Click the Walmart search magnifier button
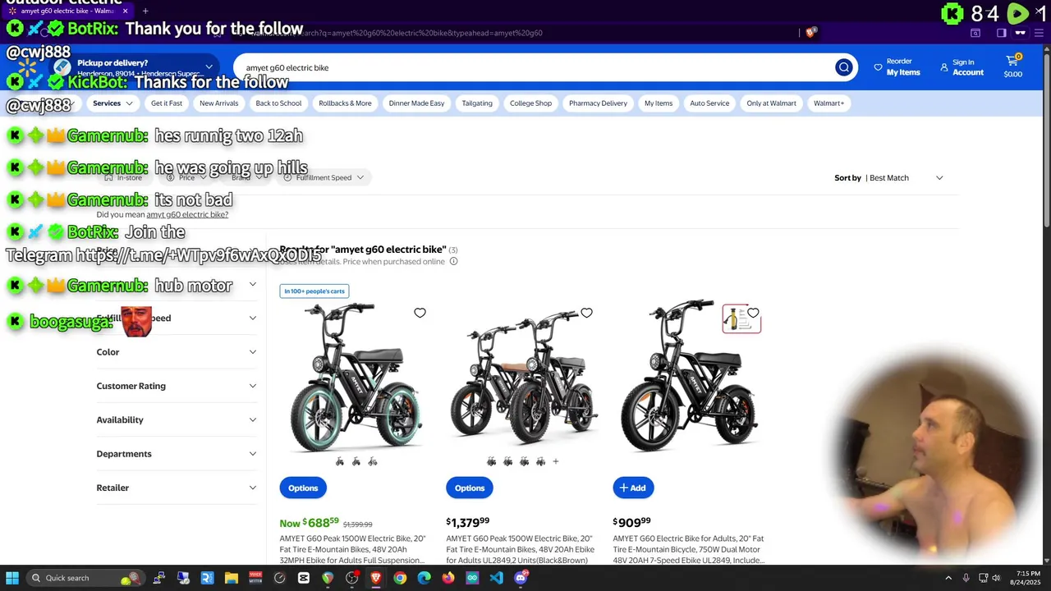Image resolution: width=1051 pixels, height=591 pixels. tap(843, 67)
